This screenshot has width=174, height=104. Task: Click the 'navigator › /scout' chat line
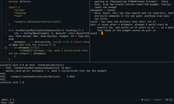[103, 10]
